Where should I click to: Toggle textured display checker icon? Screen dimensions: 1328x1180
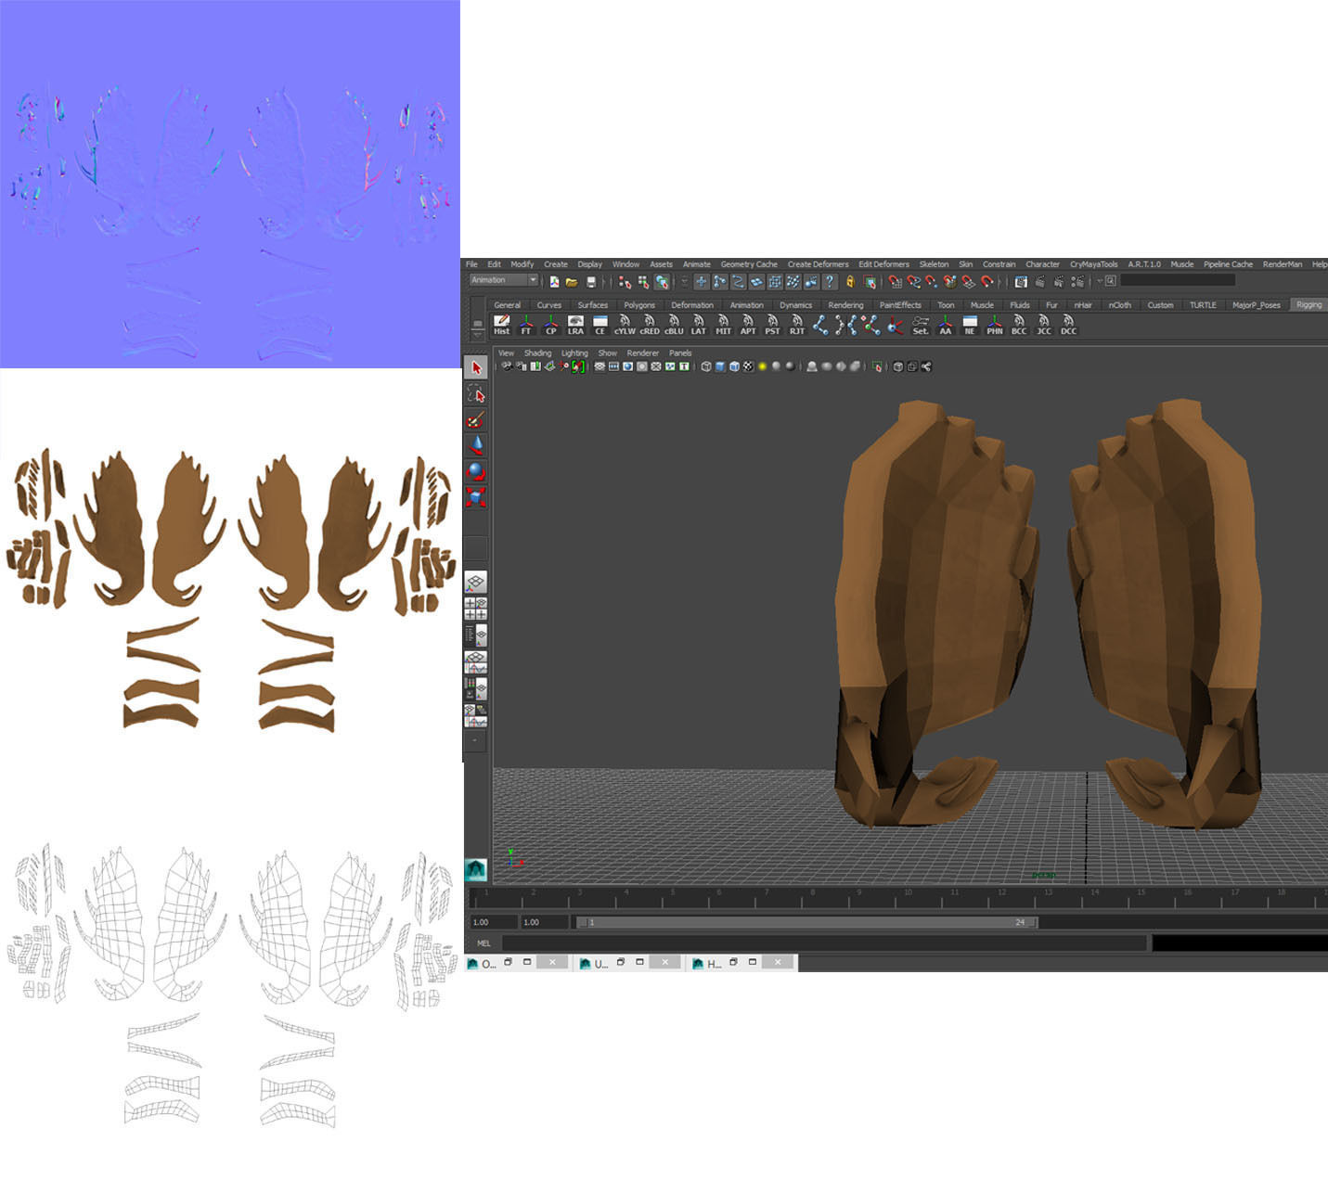point(748,366)
